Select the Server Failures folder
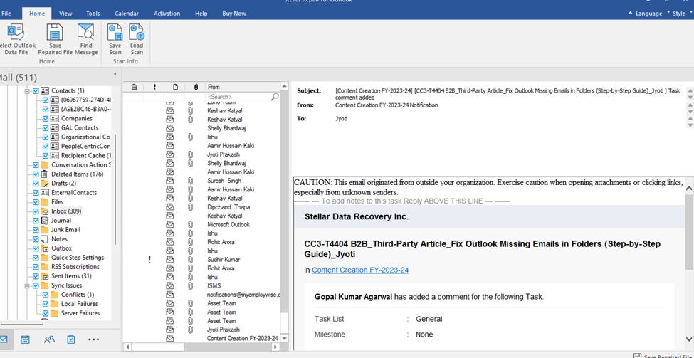This screenshot has height=358, width=694. coord(80,313)
